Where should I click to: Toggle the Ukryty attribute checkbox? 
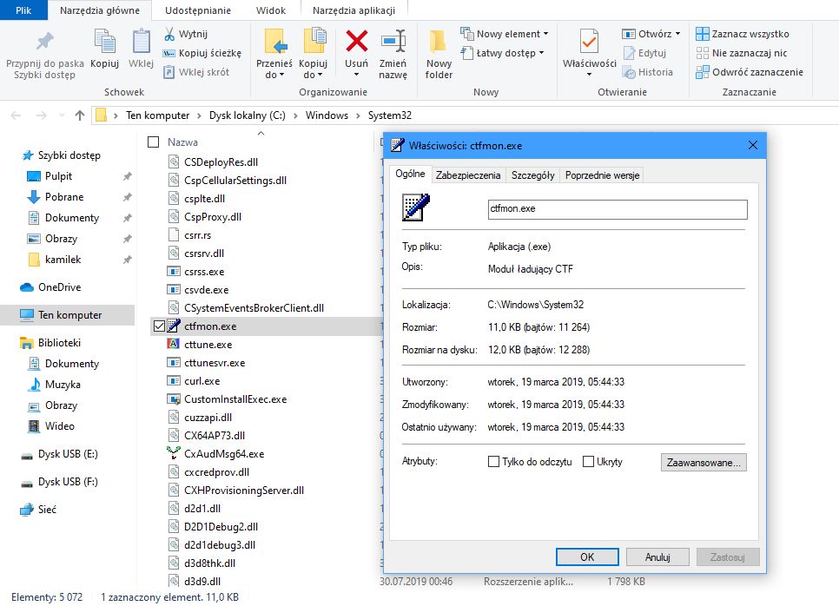point(588,461)
